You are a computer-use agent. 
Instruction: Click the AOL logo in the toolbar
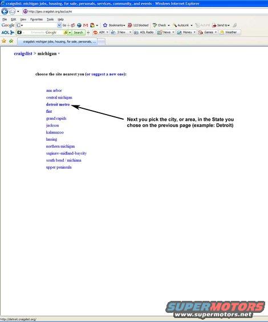point(8,32)
